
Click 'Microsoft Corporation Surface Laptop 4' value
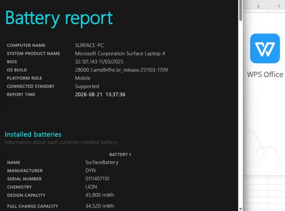(x=120, y=54)
